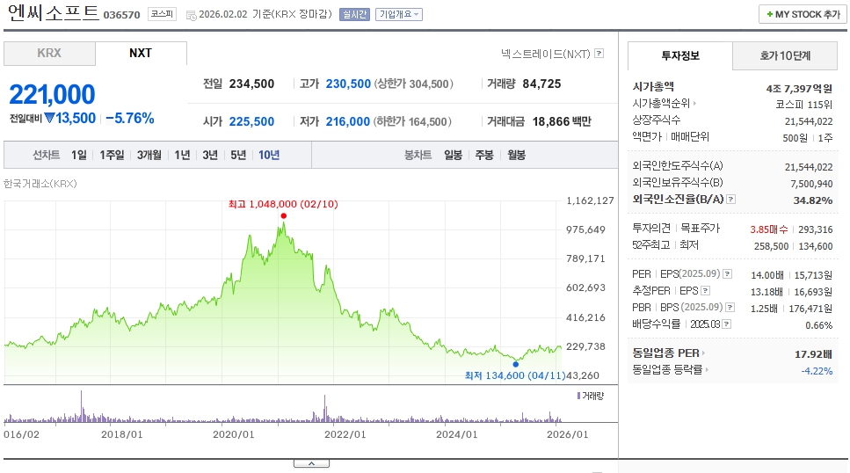Click the 시가총액 value 4조 7,397억원
Viewport: 850px width, 473px height.
click(799, 88)
